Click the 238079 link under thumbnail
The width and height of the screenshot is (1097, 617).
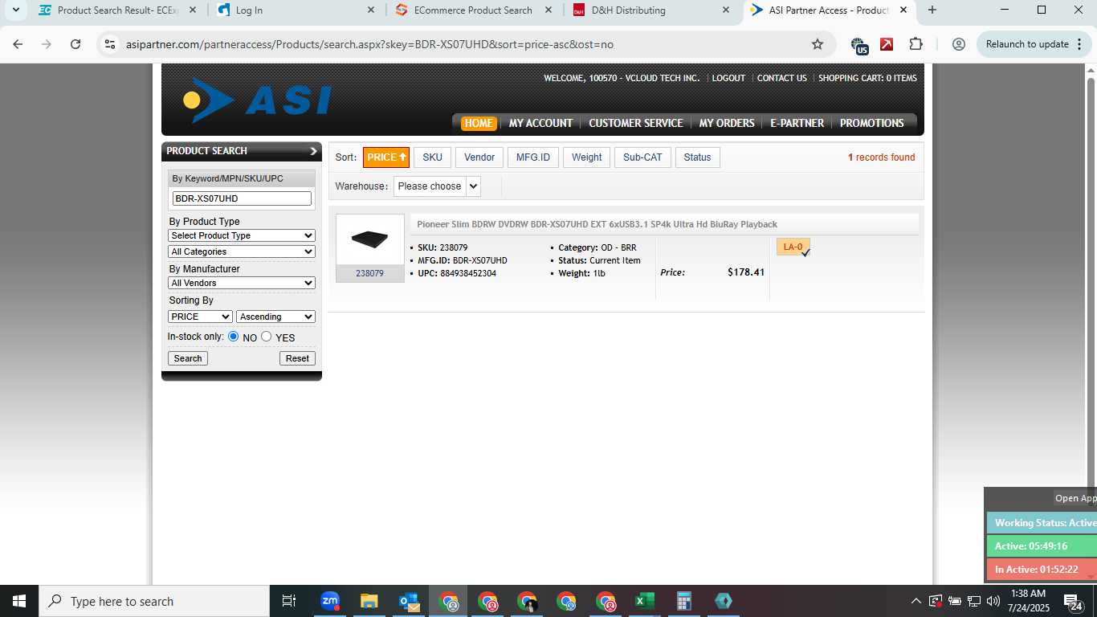click(x=369, y=273)
